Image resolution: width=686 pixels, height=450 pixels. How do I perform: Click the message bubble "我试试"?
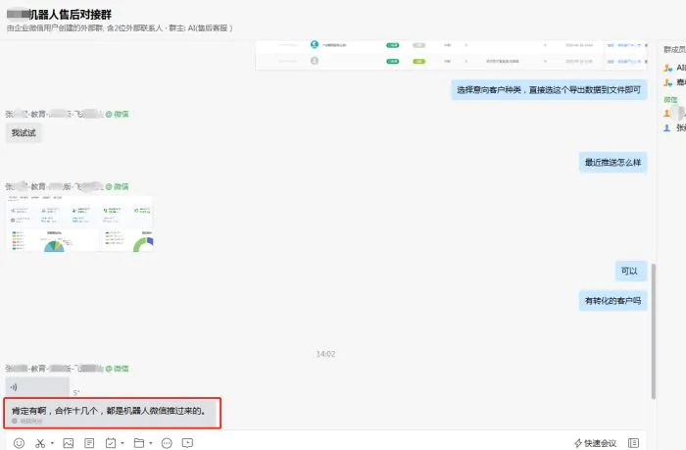24,133
